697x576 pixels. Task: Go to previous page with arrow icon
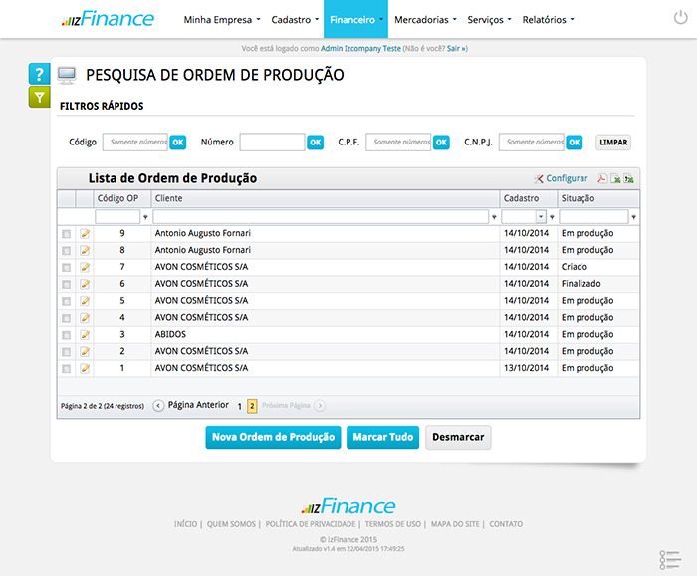coord(159,406)
